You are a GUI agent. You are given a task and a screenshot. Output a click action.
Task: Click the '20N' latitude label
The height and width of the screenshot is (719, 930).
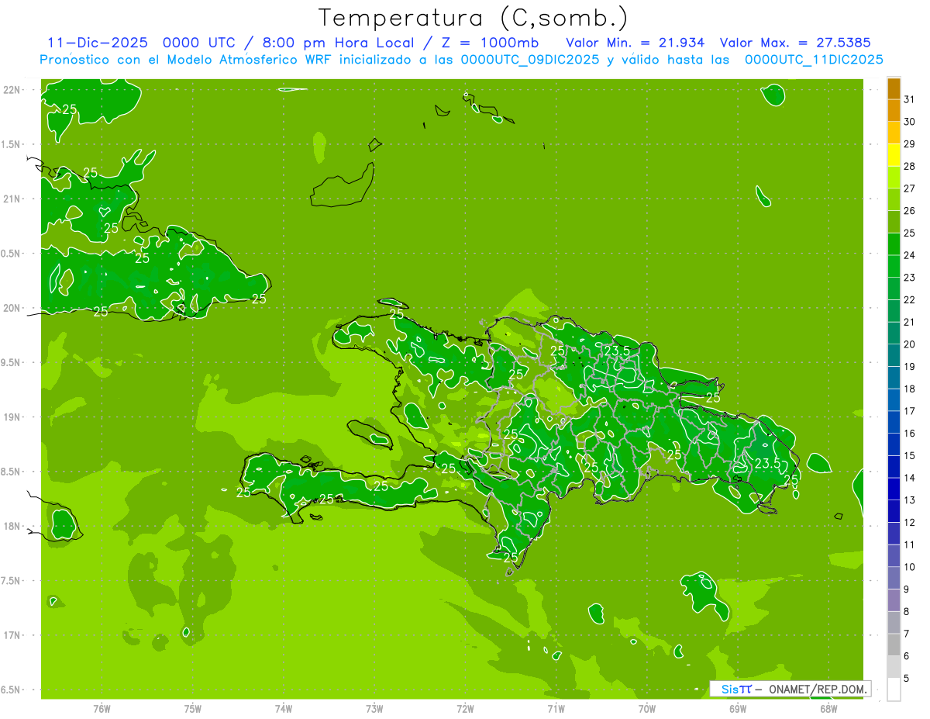point(12,308)
